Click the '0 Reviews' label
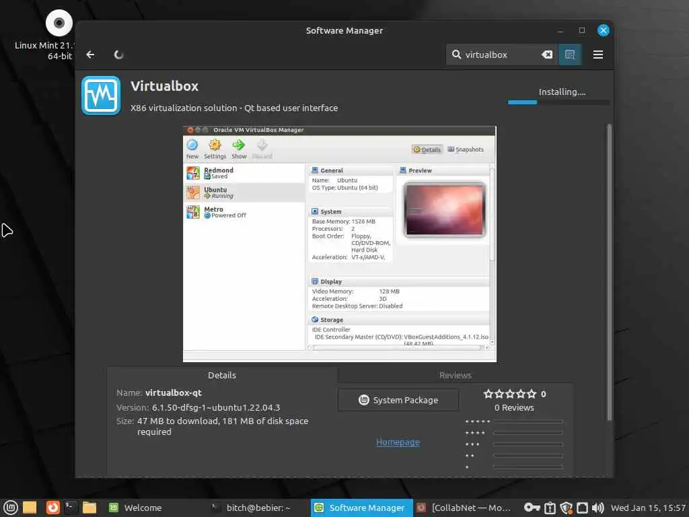The height and width of the screenshot is (517, 689). tap(514, 407)
